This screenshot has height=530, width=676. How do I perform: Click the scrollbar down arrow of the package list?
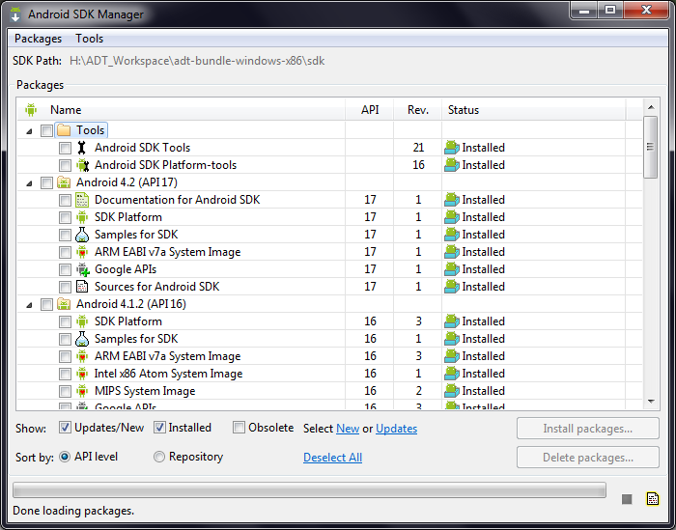pyautogui.click(x=651, y=402)
